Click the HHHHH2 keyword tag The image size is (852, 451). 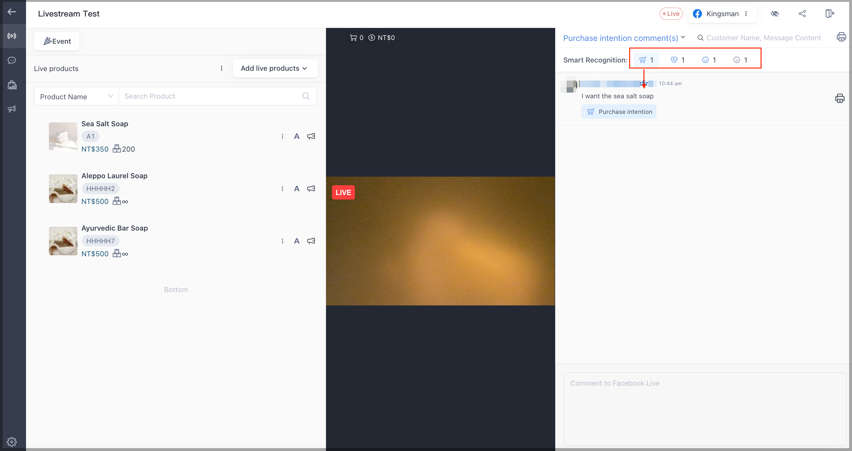click(101, 189)
